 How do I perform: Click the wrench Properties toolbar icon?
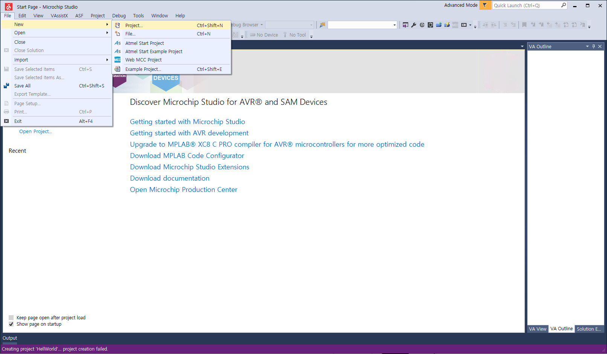[414, 25]
